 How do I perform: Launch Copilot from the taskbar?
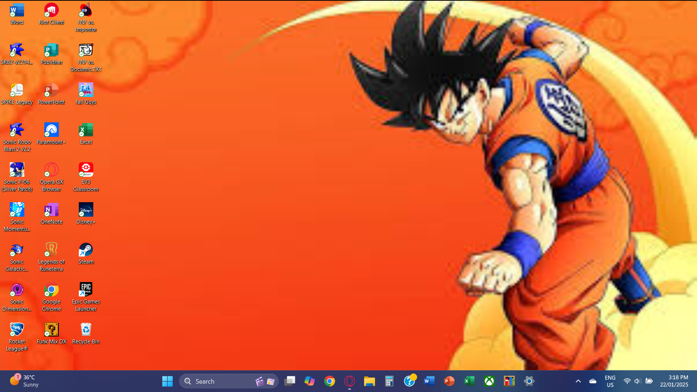[x=310, y=381]
